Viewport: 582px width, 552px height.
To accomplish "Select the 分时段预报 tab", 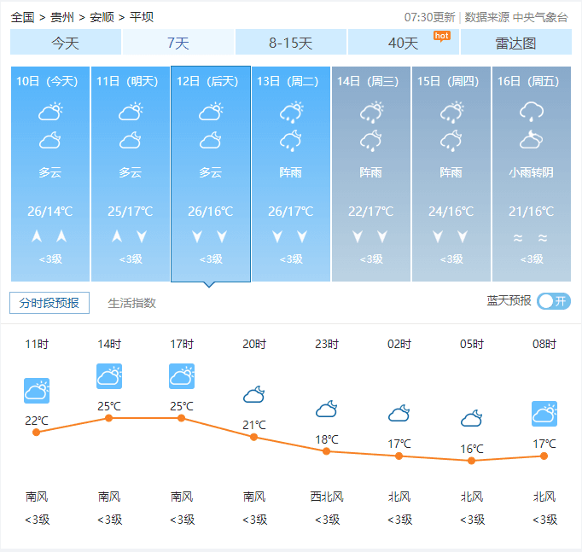I will [49, 303].
